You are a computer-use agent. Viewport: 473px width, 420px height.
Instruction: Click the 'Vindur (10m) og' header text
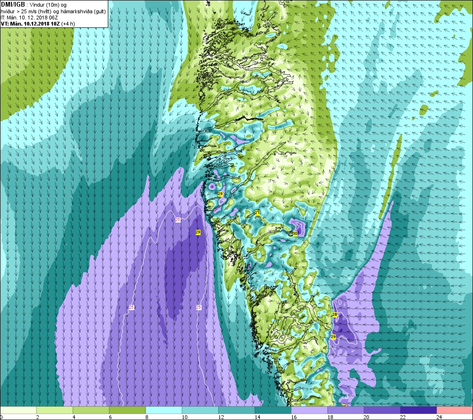pyautogui.click(x=48, y=5)
